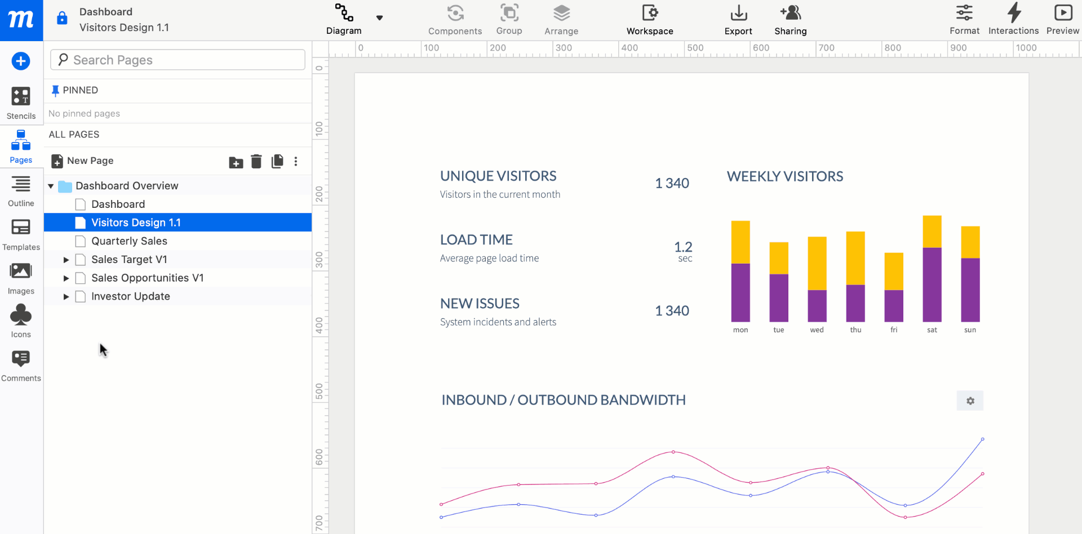Click the bandwidth chart settings gear
The width and height of the screenshot is (1082, 534).
[970, 401]
